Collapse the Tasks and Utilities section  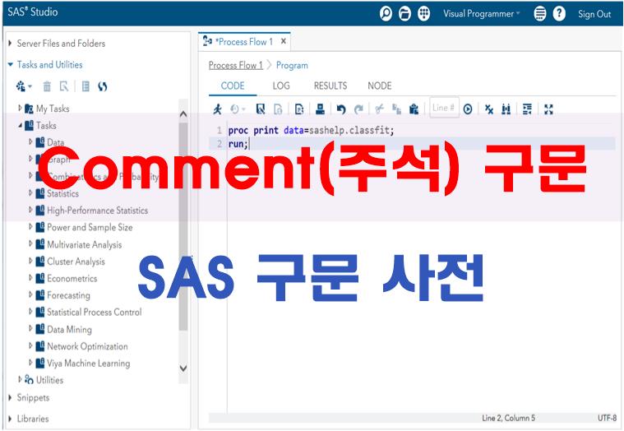click(10, 64)
